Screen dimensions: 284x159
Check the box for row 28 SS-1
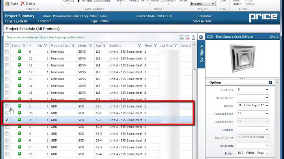7,113
